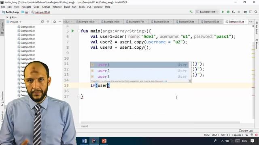
Task: Open PowerPoint from the taskbar
Action: [104, 141]
